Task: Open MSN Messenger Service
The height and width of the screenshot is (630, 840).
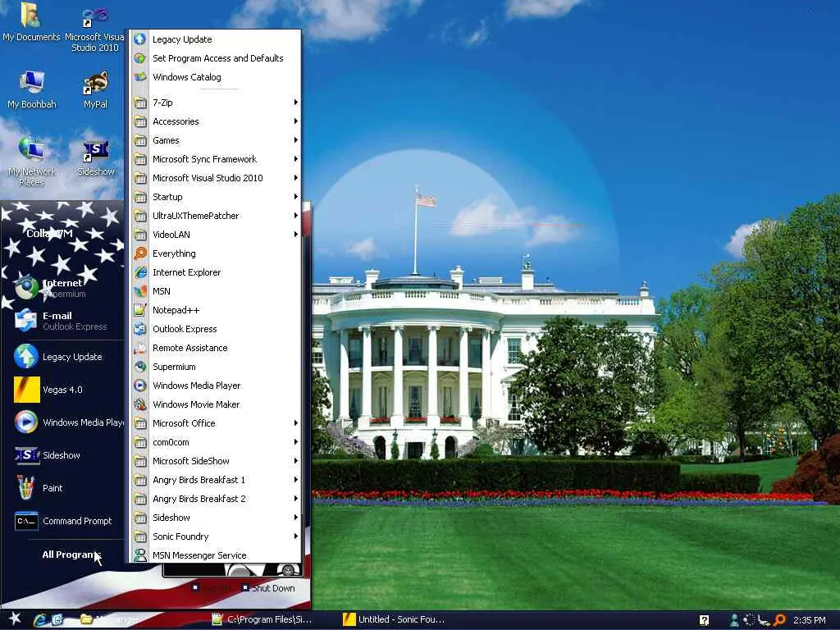Action: pos(214,555)
